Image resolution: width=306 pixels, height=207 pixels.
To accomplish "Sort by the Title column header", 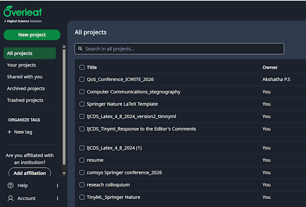I will tap(92, 67).
